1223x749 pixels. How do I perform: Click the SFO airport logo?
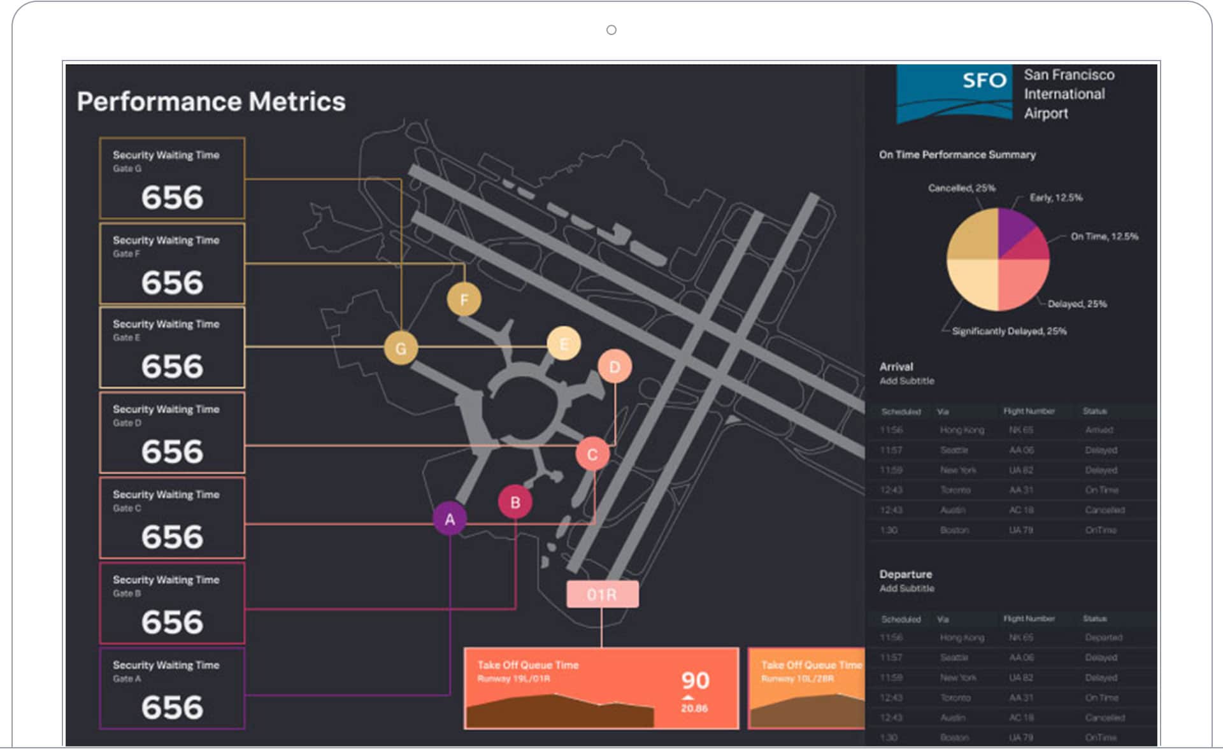[954, 94]
